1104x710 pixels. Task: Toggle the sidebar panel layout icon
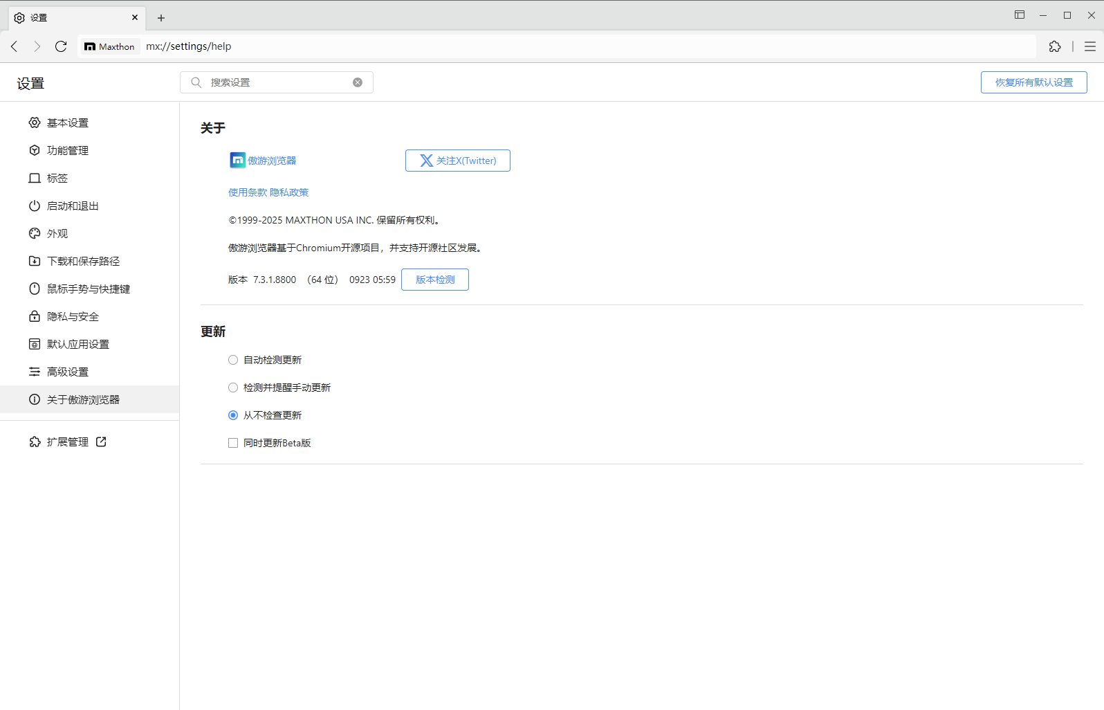(x=1019, y=15)
